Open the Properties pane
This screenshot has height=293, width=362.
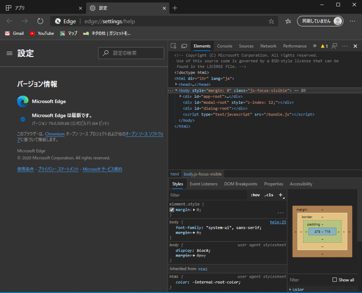274,184
